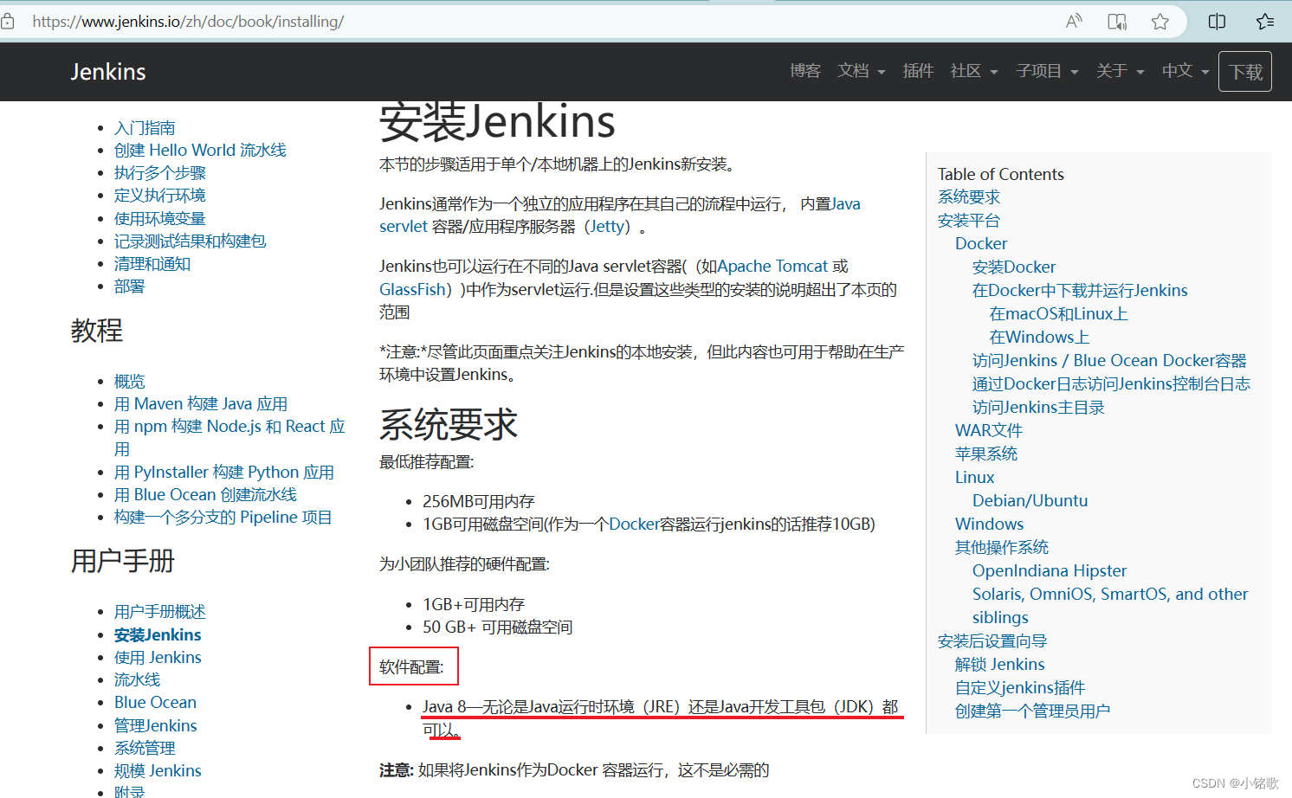Jump to 通过Docker日志访问Jenkins控制台日志 entry

click(1111, 384)
